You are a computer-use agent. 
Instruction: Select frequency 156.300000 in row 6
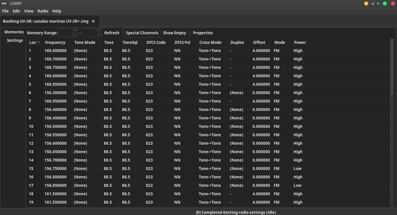coord(56,93)
